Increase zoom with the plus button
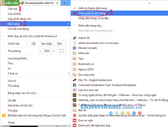 [53, 51]
